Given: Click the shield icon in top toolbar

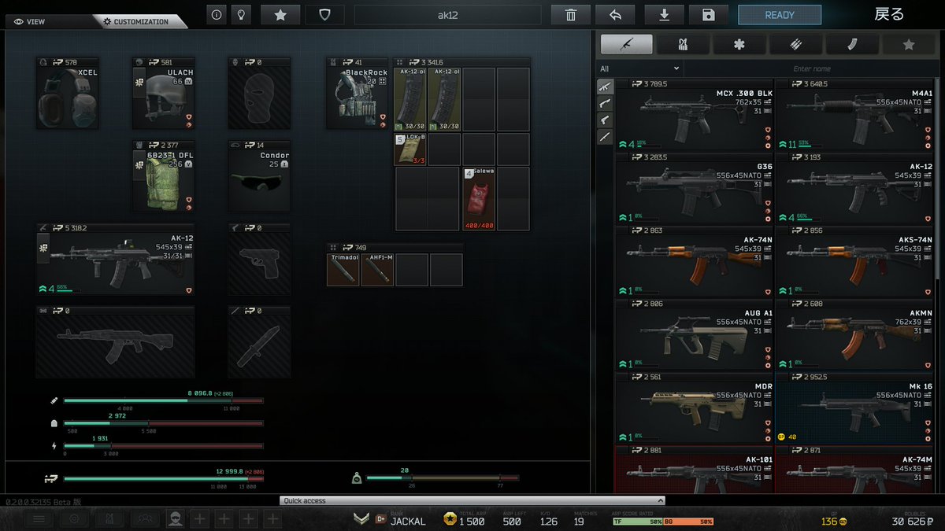Looking at the screenshot, I should [x=324, y=14].
